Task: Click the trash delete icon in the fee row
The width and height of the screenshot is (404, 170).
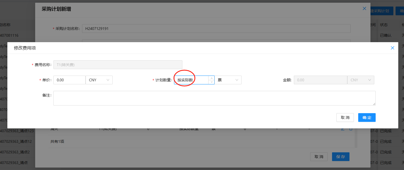Action: pyautogui.click(x=351, y=129)
